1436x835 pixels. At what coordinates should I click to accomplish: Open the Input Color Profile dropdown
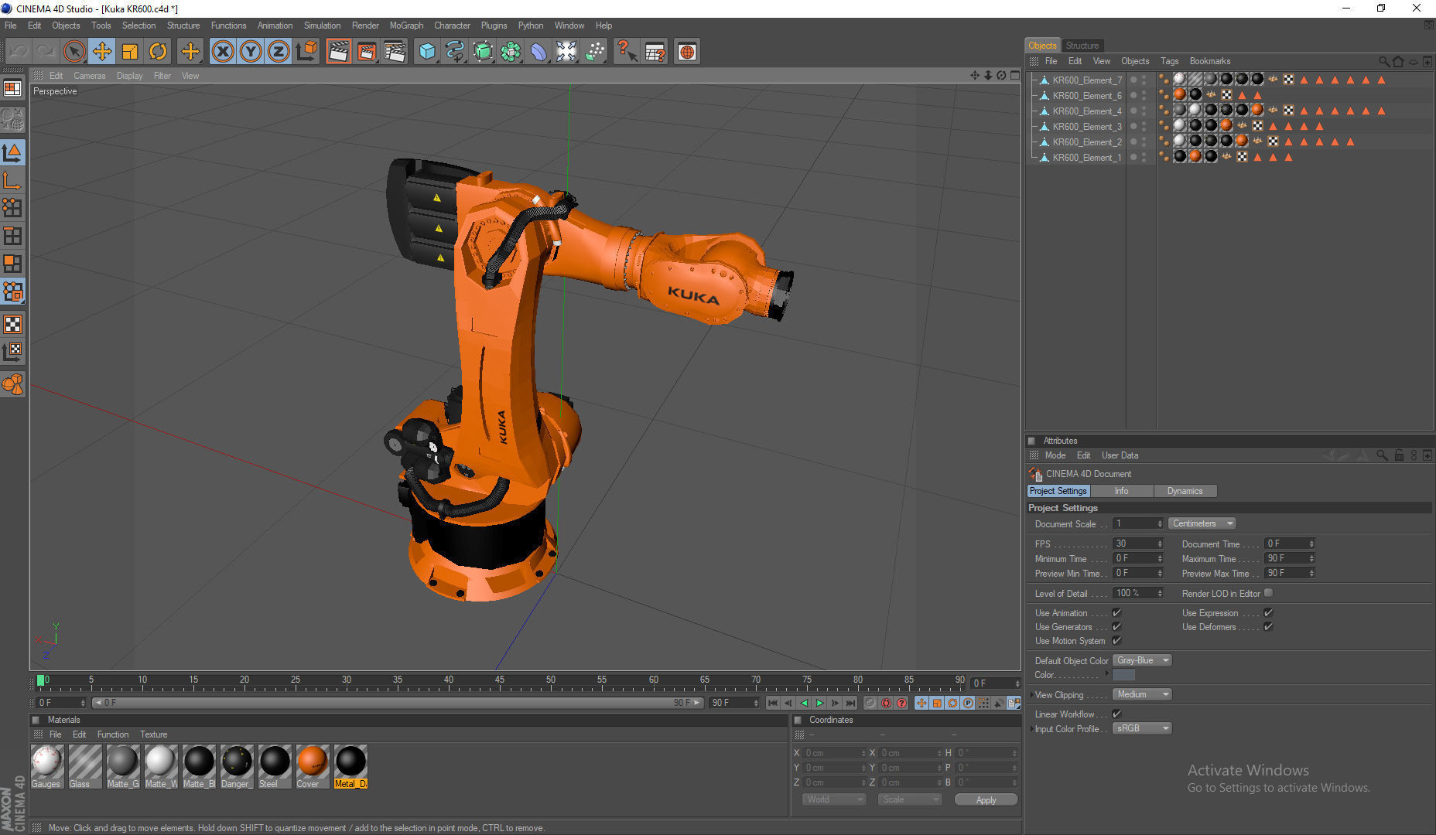click(x=1142, y=728)
